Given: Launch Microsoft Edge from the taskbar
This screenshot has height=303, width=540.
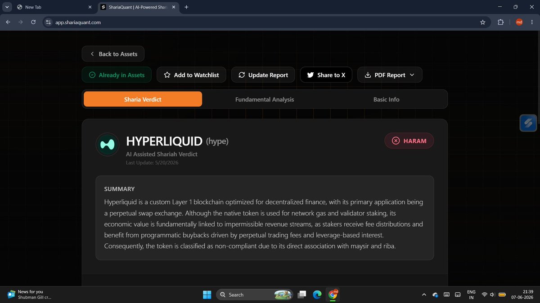Looking at the screenshot, I should pos(317,294).
